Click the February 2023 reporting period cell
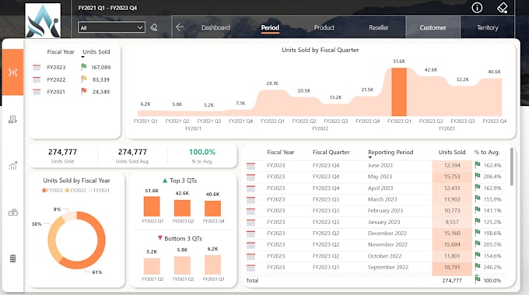This screenshot has width=529, height=295. (x=385, y=211)
